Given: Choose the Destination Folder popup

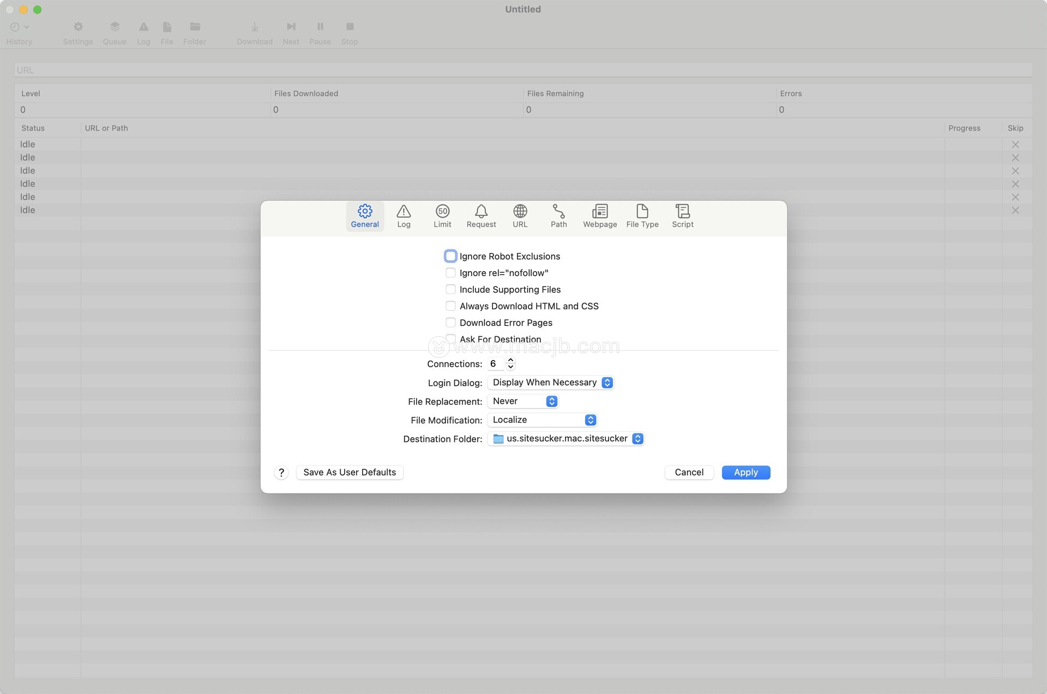Looking at the screenshot, I should 566,439.
